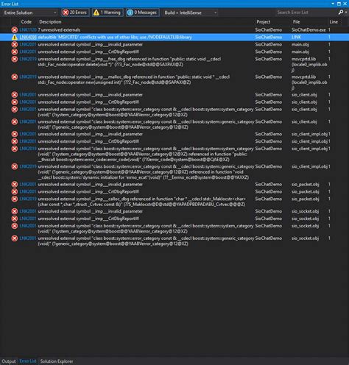Open LNK2019 code link in _malloc_dbg row

pyautogui.click(x=28, y=77)
